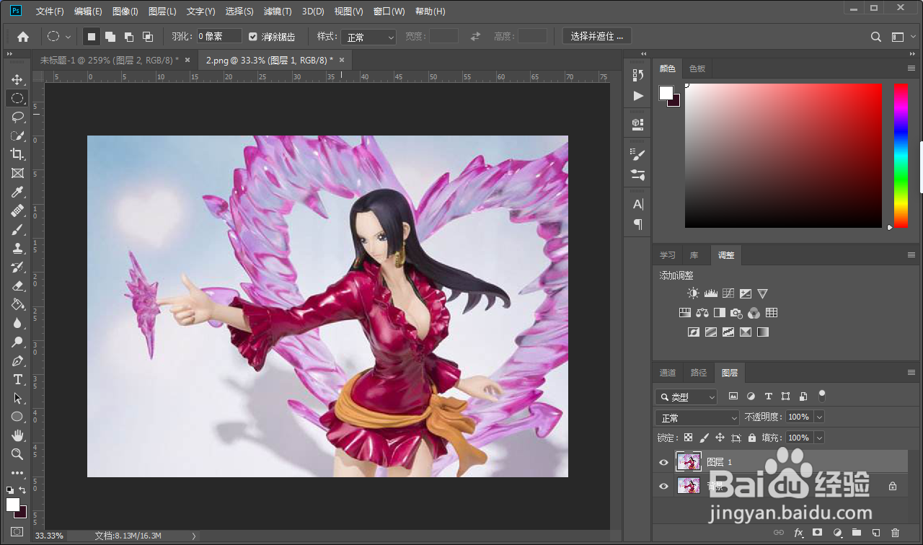Switch to the 未标题-1 document tab
Viewport: 923px width, 545px height.
pyautogui.click(x=110, y=61)
